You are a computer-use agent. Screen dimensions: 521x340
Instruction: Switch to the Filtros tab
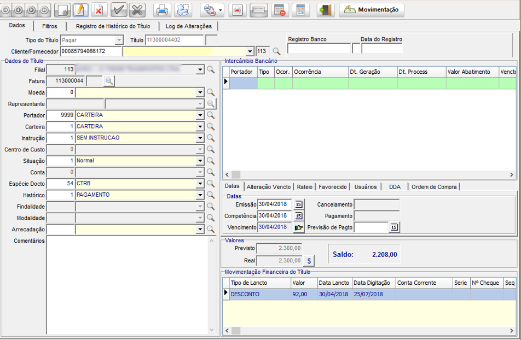tap(49, 26)
